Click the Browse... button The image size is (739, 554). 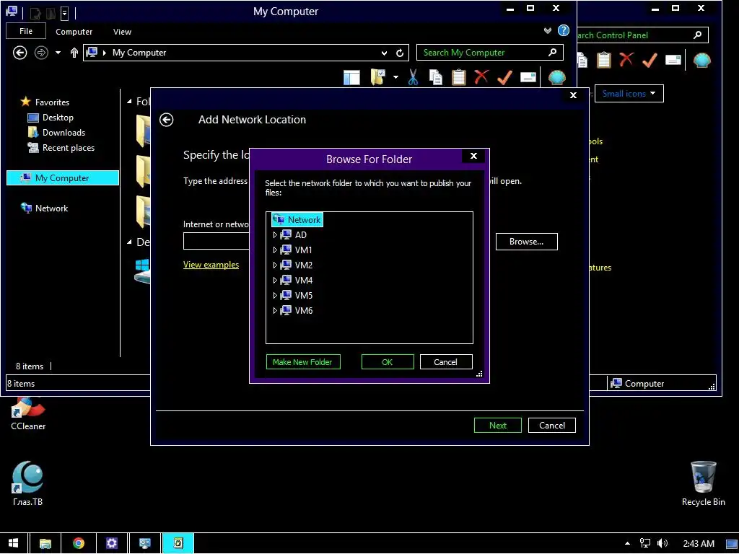pyautogui.click(x=526, y=241)
